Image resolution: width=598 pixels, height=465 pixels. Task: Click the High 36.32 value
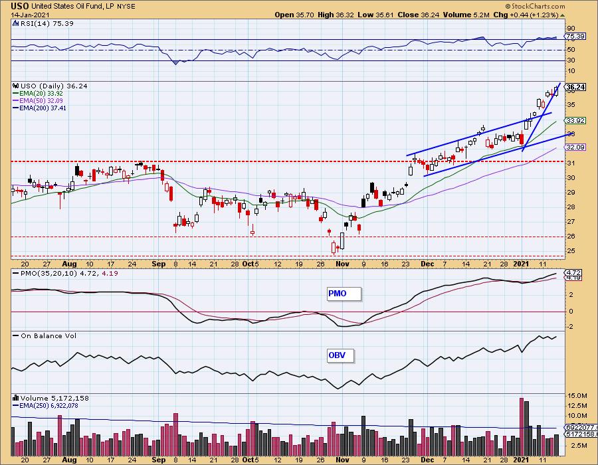click(336, 15)
